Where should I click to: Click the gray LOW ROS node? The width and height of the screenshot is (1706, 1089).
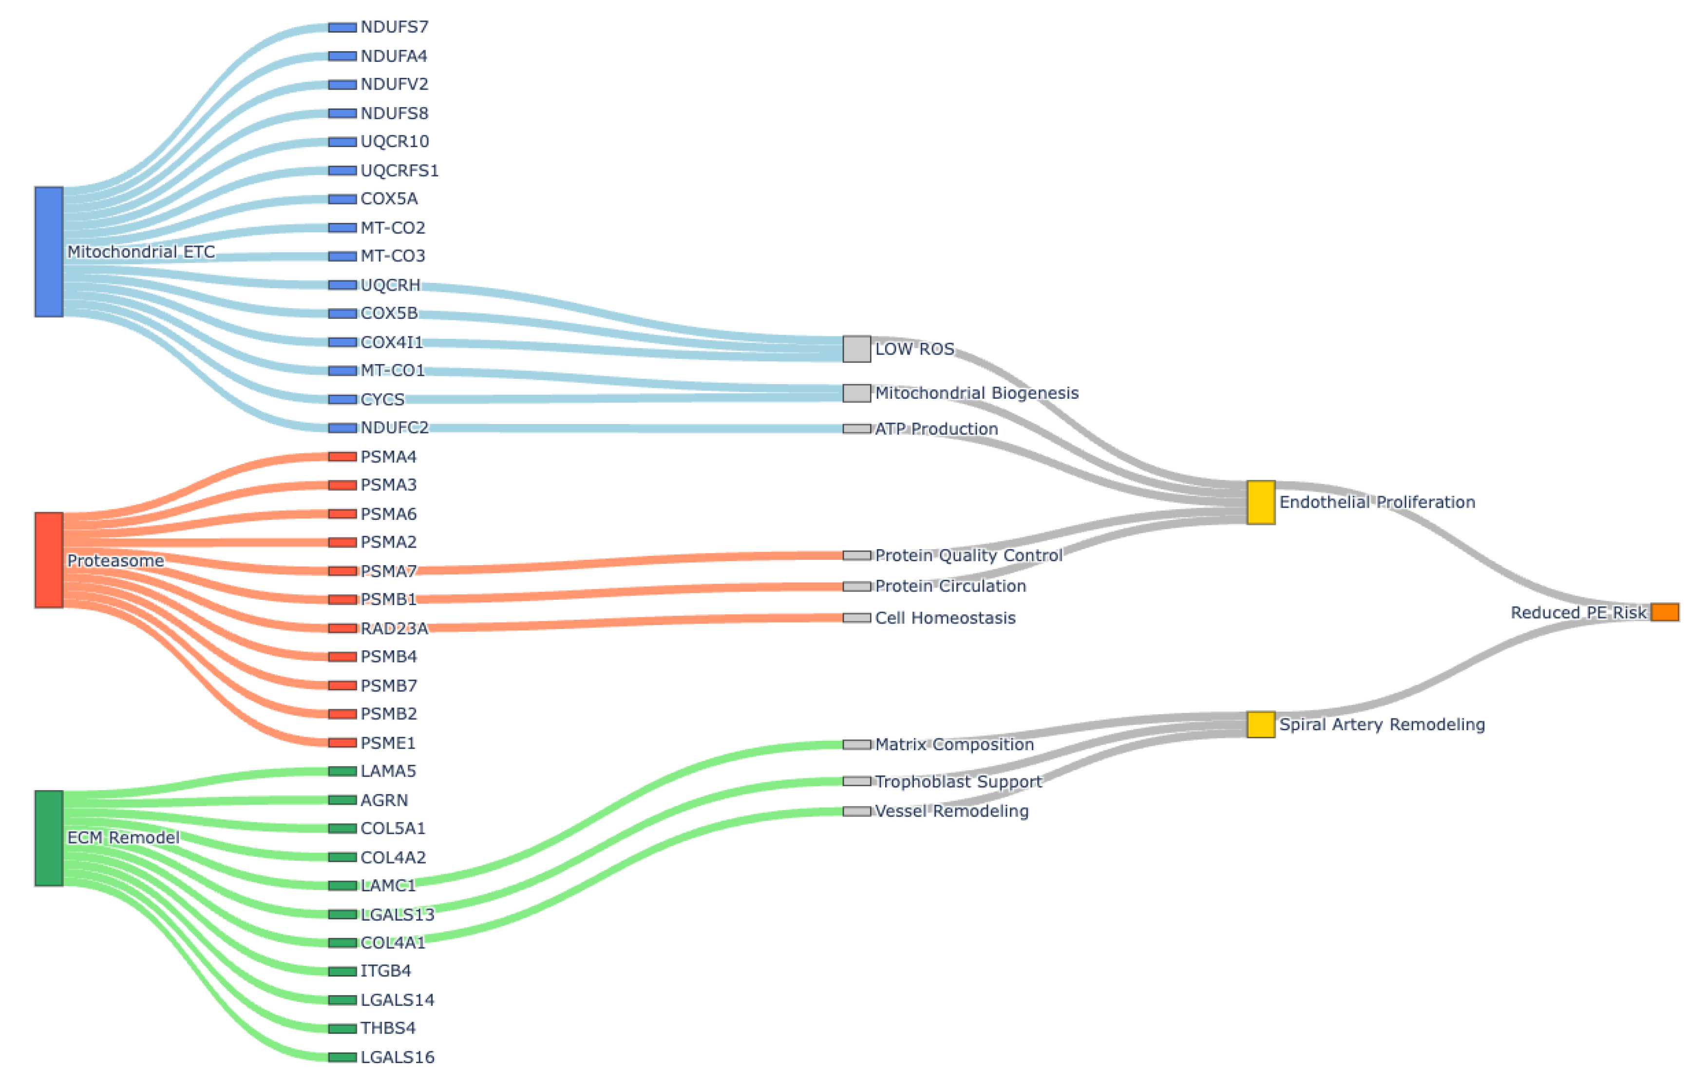(856, 349)
